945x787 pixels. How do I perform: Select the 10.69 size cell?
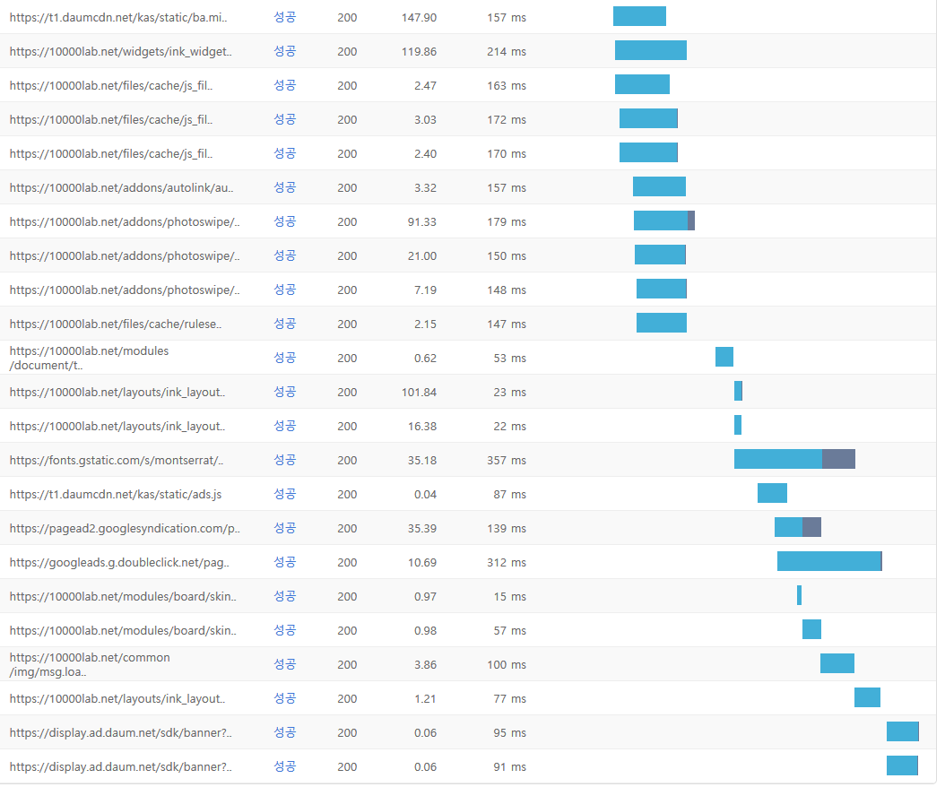422,562
